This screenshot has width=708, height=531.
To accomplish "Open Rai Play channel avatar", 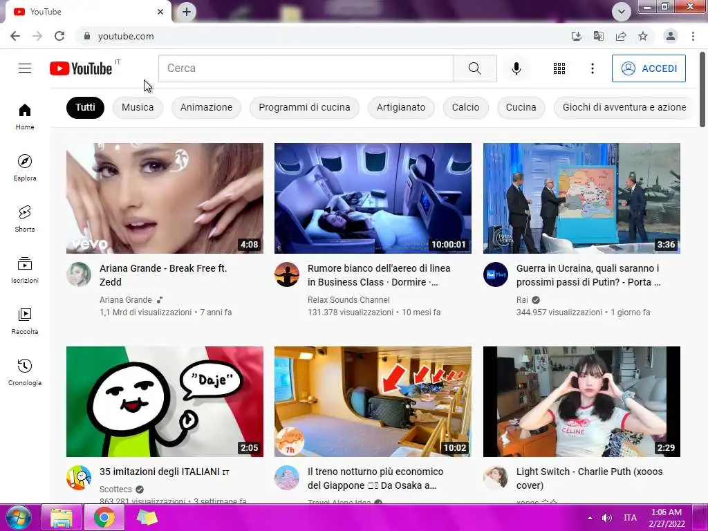I will pyautogui.click(x=495, y=274).
